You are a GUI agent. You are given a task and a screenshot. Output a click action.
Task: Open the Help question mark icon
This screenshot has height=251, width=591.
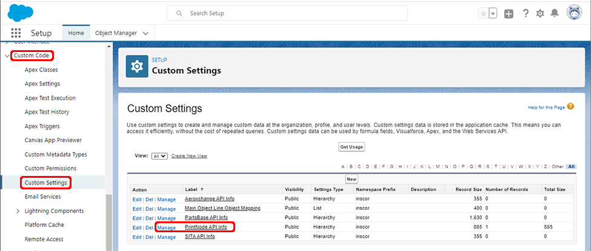coord(525,13)
